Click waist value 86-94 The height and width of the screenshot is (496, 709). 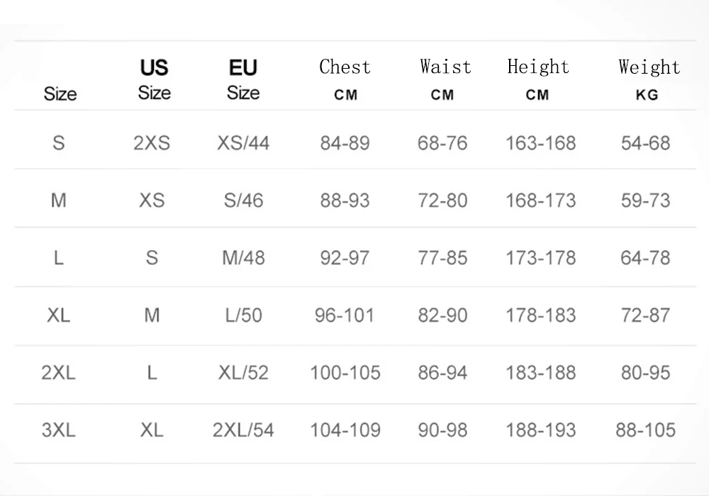pos(442,373)
